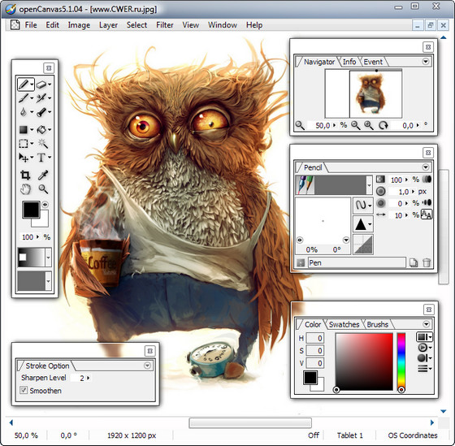This screenshot has width=455, height=446.
Task: Click 'OS Coordinates' in the status bar
Action: [x=413, y=435]
